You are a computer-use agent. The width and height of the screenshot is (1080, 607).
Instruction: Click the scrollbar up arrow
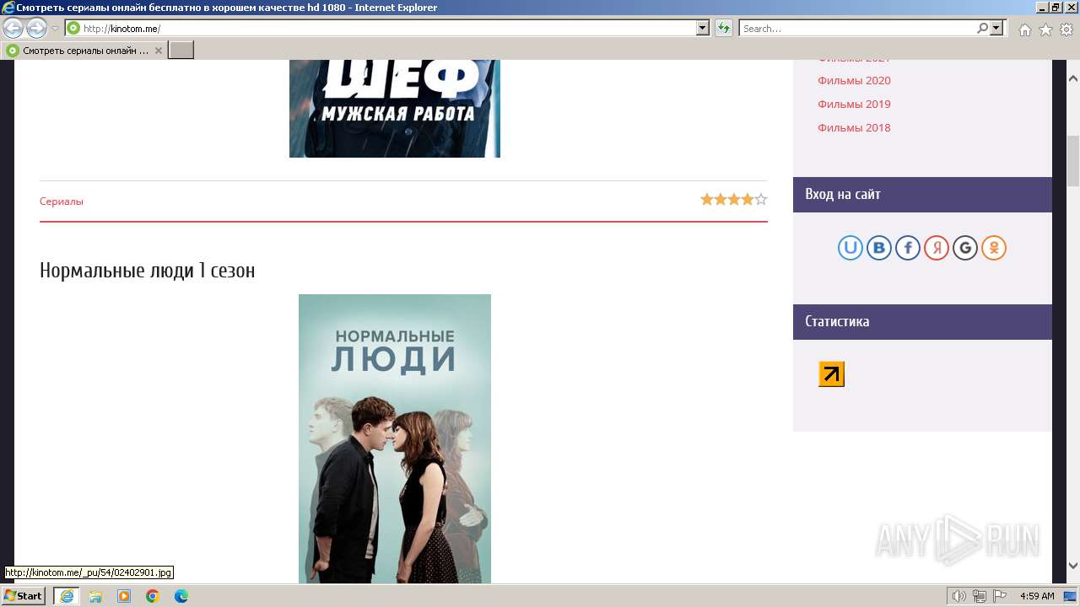pos(1073,78)
